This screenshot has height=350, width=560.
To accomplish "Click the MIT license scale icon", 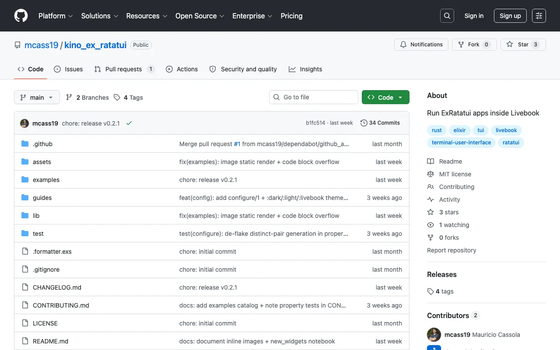I will point(430,174).
